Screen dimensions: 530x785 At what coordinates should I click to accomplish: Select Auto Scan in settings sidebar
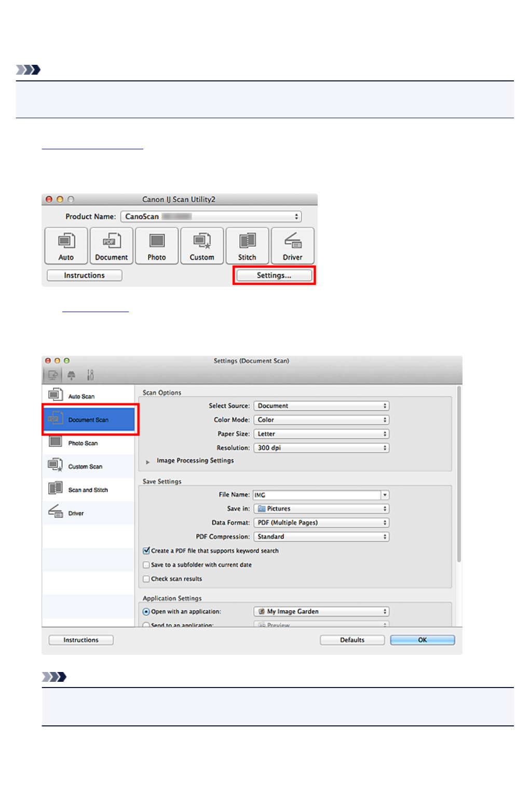coord(88,396)
